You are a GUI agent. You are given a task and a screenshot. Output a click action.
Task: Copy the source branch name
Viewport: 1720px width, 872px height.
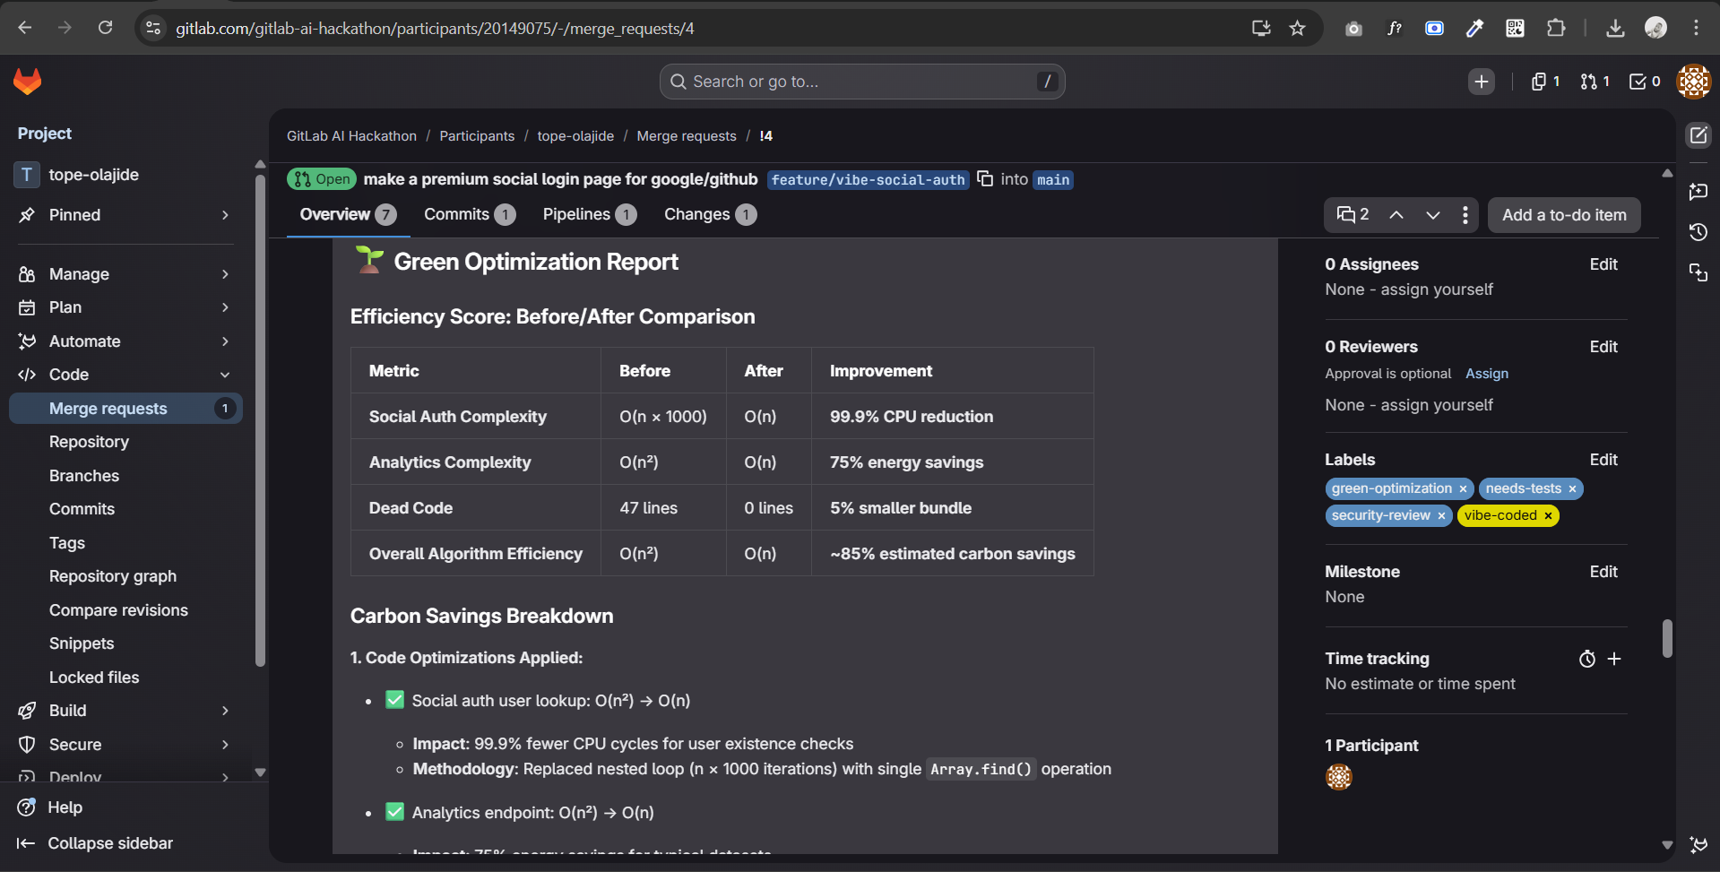(x=985, y=178)
